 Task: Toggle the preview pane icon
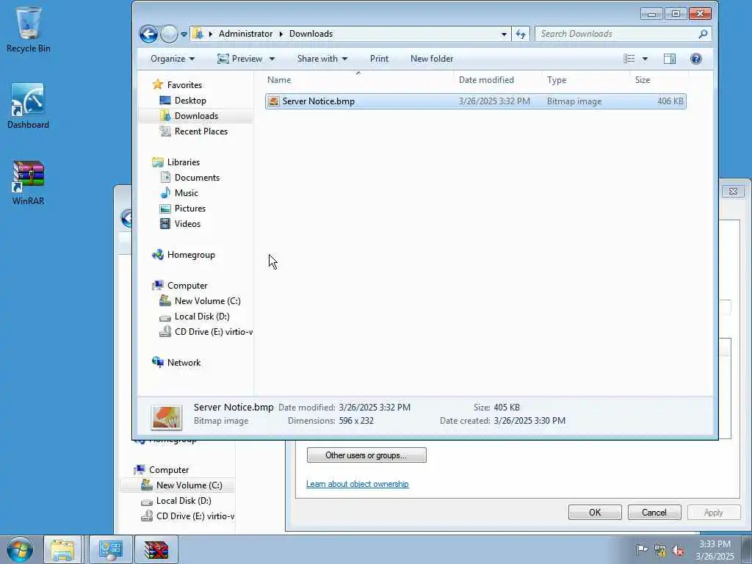point(670,59)
